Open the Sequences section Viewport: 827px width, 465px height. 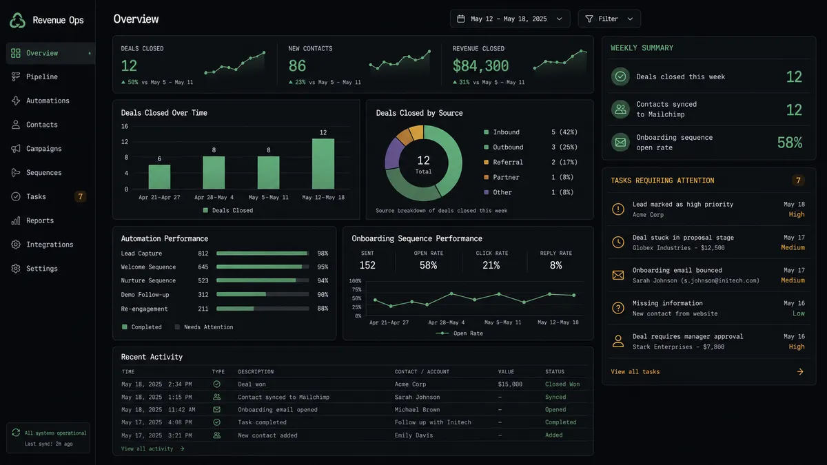[50, 173]
